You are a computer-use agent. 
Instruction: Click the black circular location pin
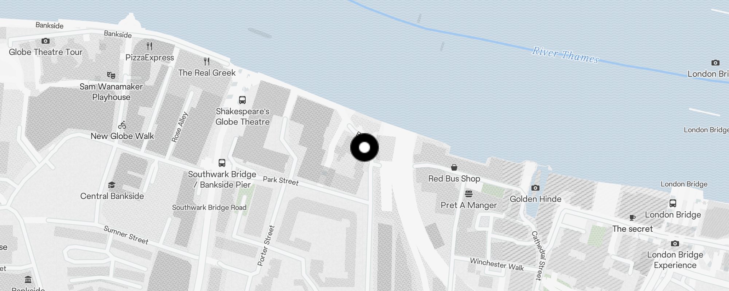tap(364, 147)
